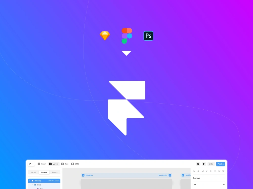253x189 pixels.
Task: Align bottom icon in properties panel
Action: pyautogui.click(x=215, y=171)
